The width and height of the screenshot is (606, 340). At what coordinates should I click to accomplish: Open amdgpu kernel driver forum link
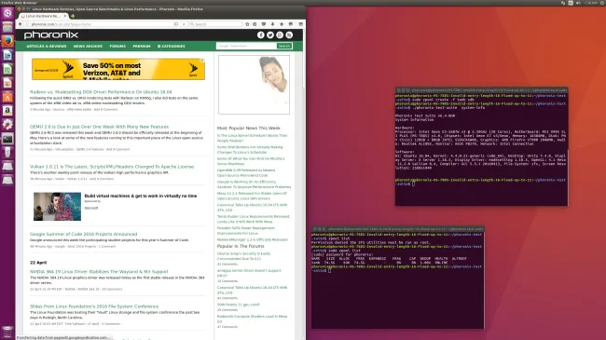[x=249, y=273]
